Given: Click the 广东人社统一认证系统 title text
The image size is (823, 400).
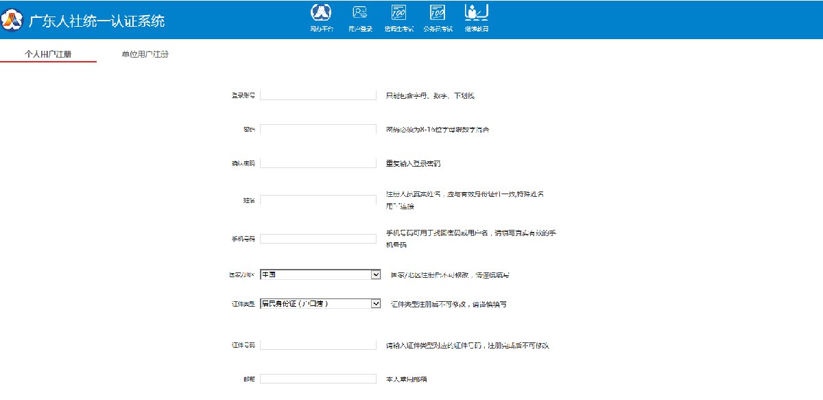Looking at the screenshot, I should click(97, 21).
